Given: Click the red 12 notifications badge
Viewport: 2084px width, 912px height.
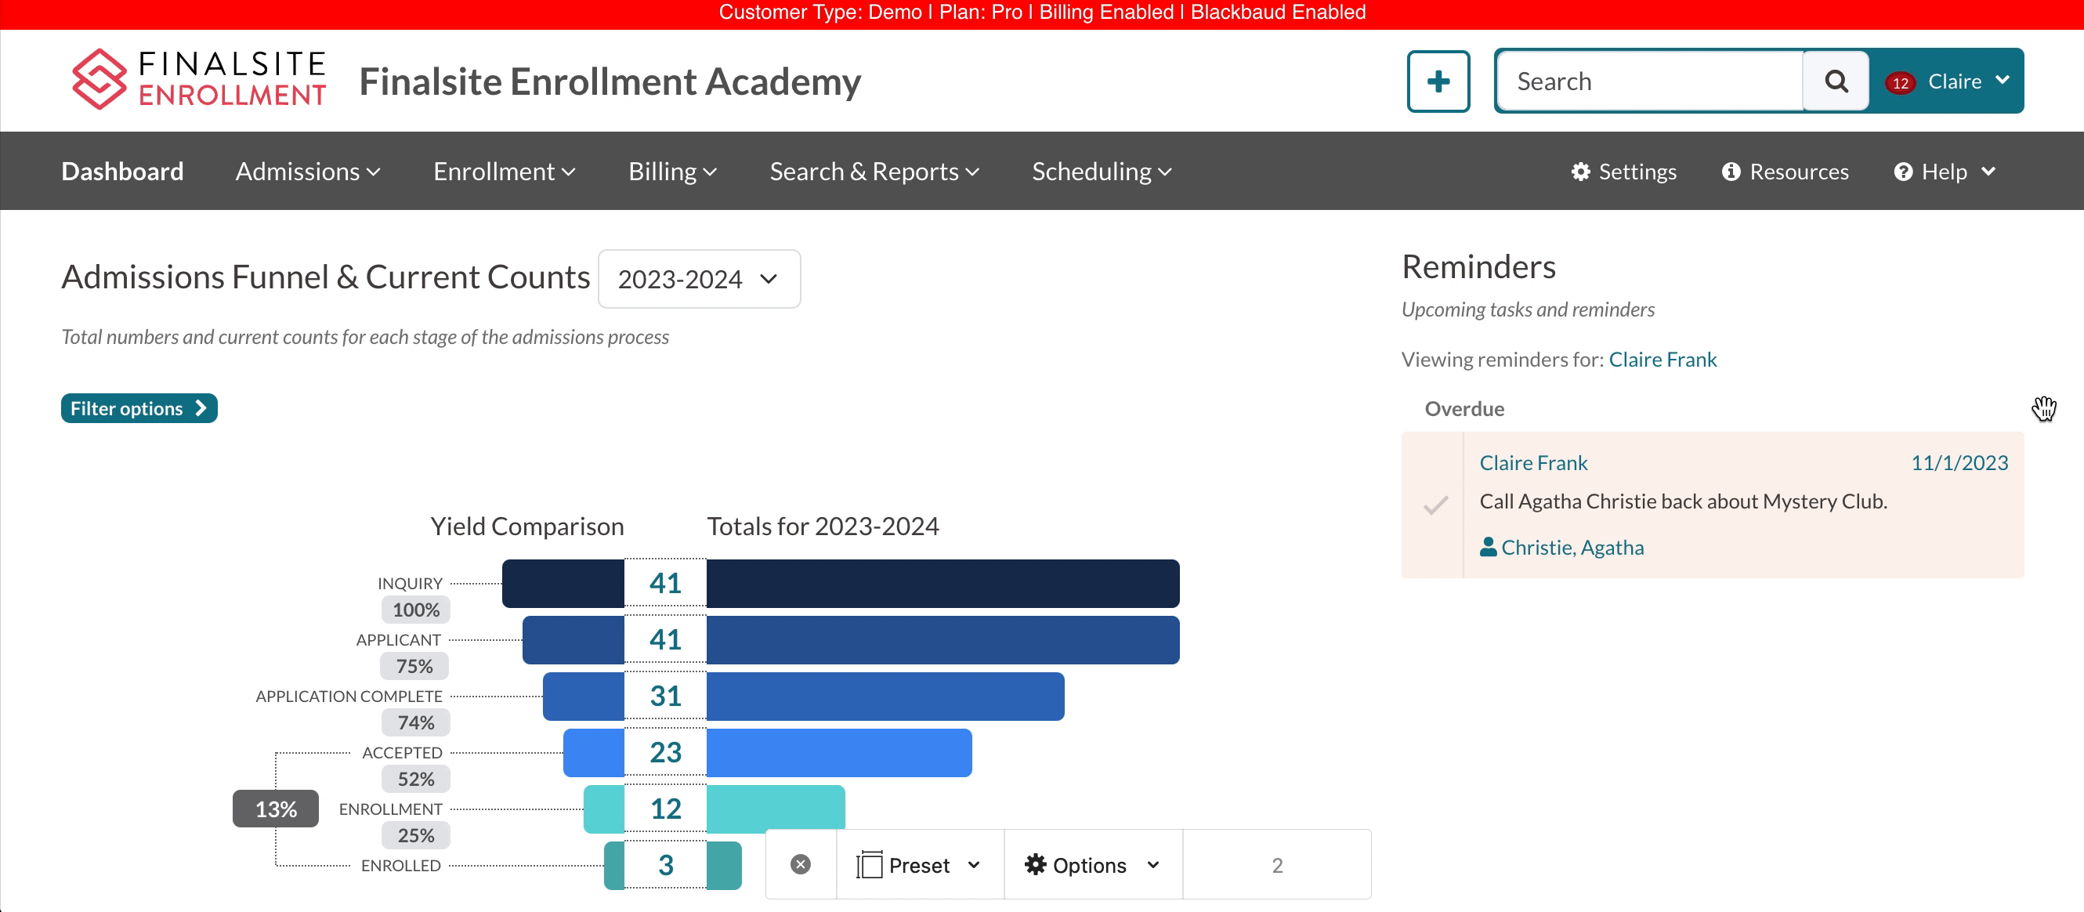Looking at the screenshot, I should pos(1900,83).
